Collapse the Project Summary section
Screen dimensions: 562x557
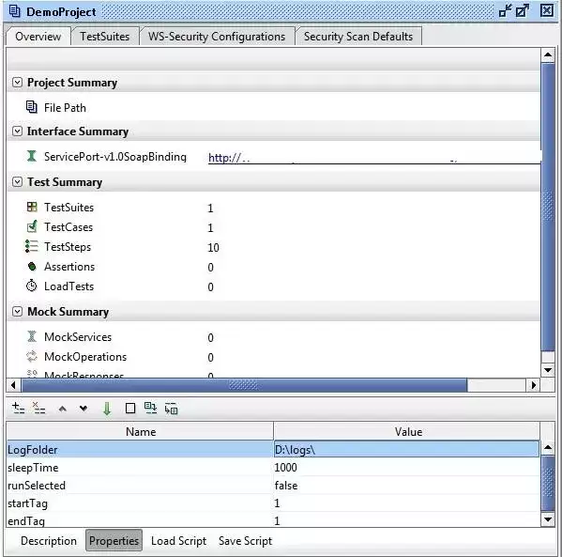point(17,83)
